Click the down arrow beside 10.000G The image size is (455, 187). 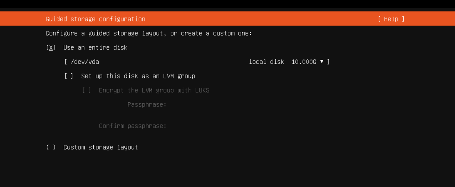point(322,62)
